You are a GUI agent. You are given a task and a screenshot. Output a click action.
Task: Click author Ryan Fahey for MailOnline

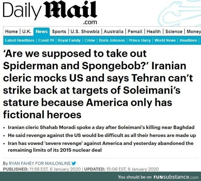(40, 163)
